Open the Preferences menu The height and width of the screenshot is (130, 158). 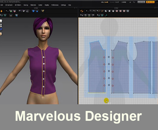(x=55, y=5)
